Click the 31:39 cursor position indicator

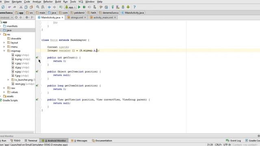click(x=210, y=144)
